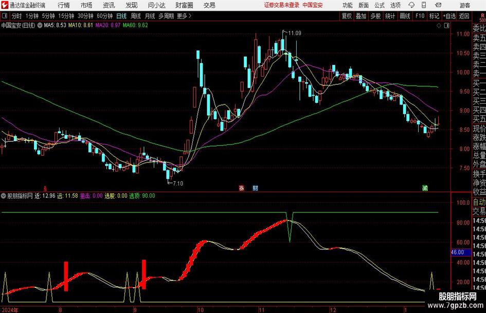Open the 问小达 menu
The height and width of the screenshot is (313, 486).
[156, 5]
